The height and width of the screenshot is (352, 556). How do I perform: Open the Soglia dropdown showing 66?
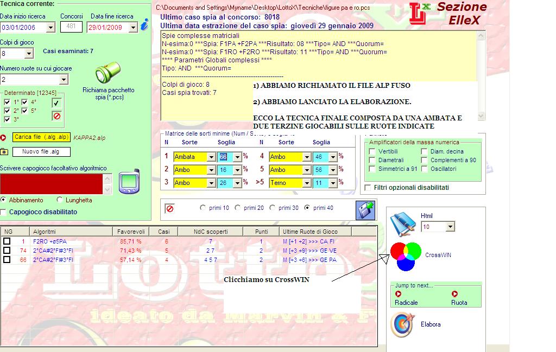[237, 157]
